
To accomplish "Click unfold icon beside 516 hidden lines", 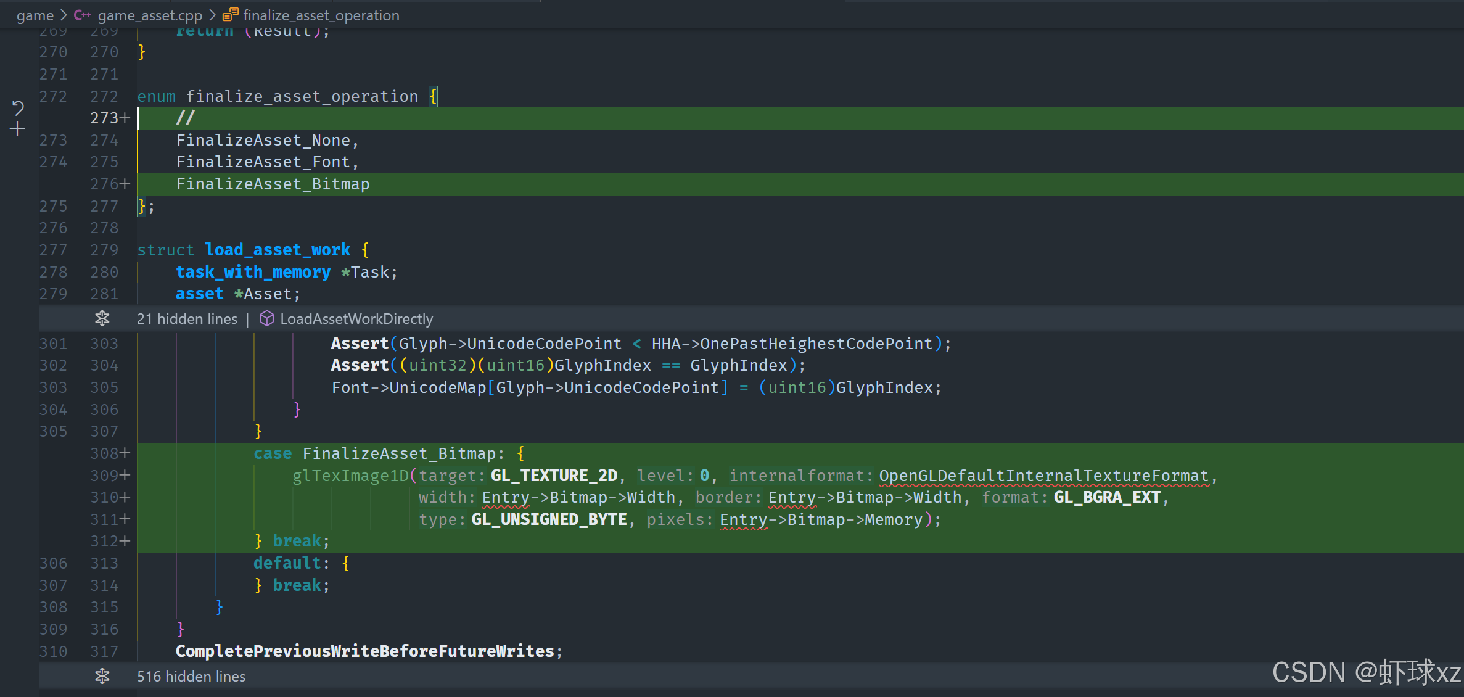I will click(102, 676).
